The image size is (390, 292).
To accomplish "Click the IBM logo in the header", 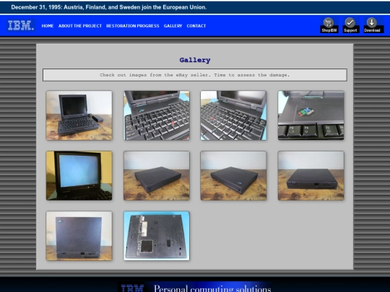I will click(x=21, y=25).
